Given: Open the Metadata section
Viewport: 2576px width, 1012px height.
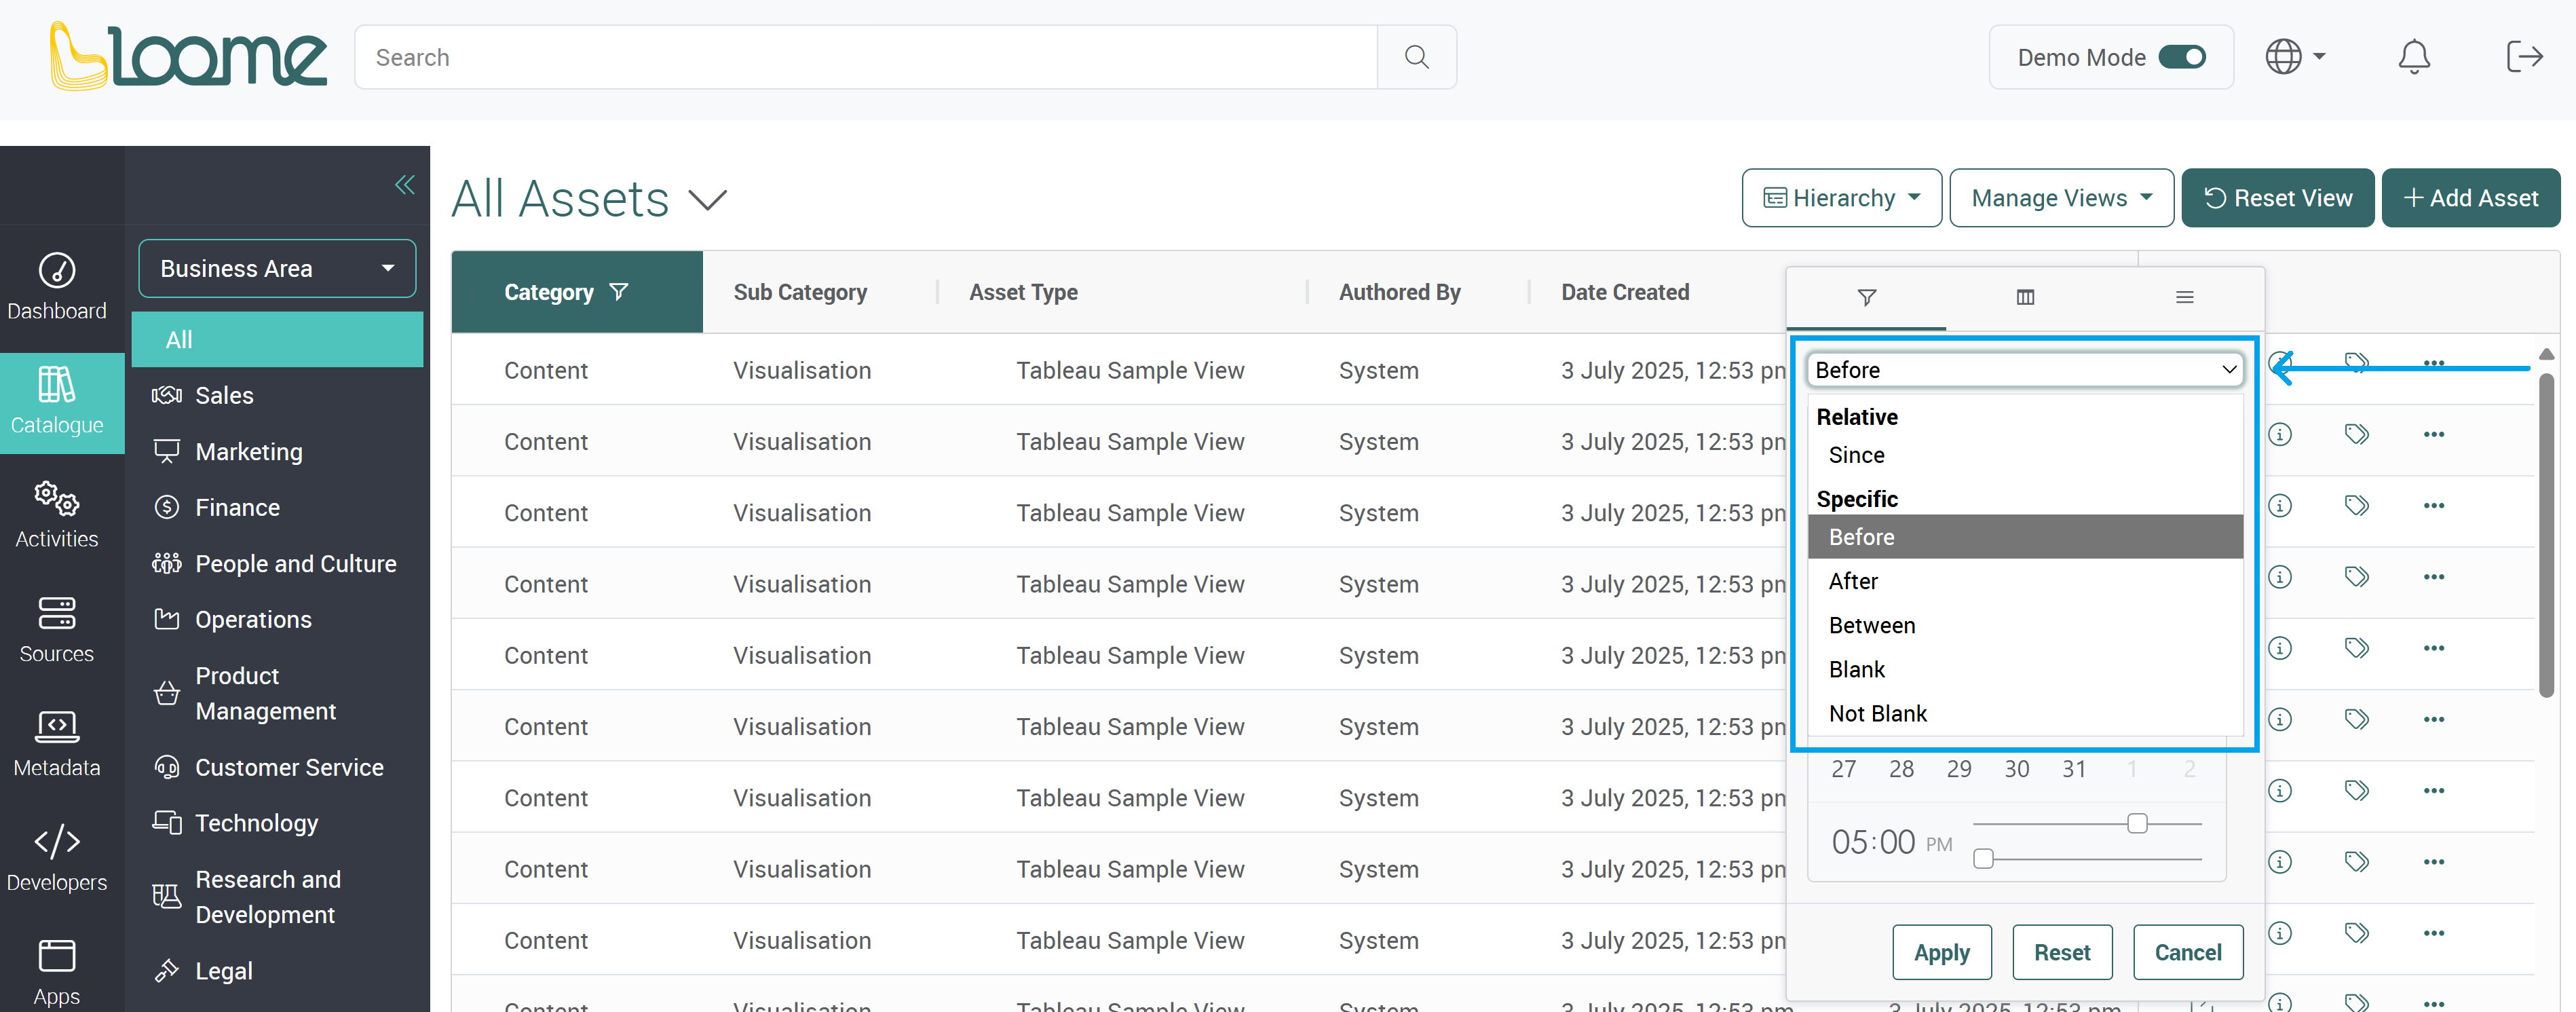Looking at the screenshot, I should tap(57, 744).
